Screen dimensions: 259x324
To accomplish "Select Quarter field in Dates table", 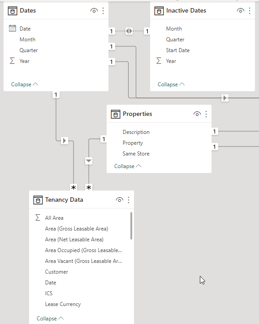I will 29,50.
